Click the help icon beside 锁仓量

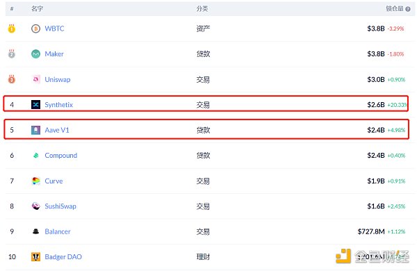[408, 9]
